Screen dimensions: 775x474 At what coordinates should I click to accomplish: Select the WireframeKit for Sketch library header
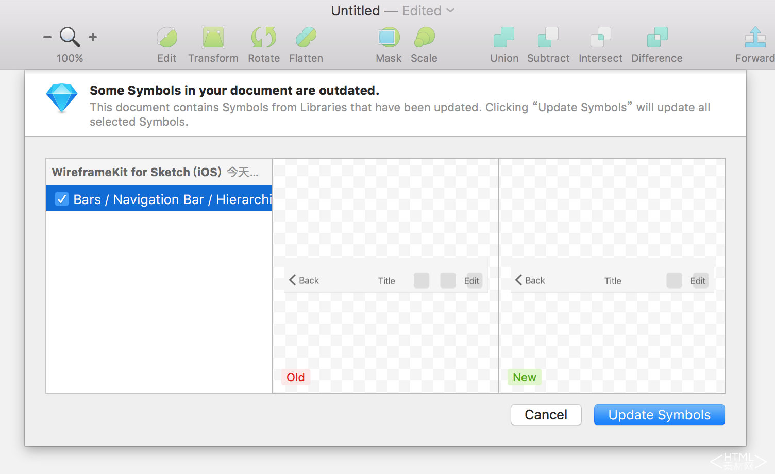coord(155,172)
